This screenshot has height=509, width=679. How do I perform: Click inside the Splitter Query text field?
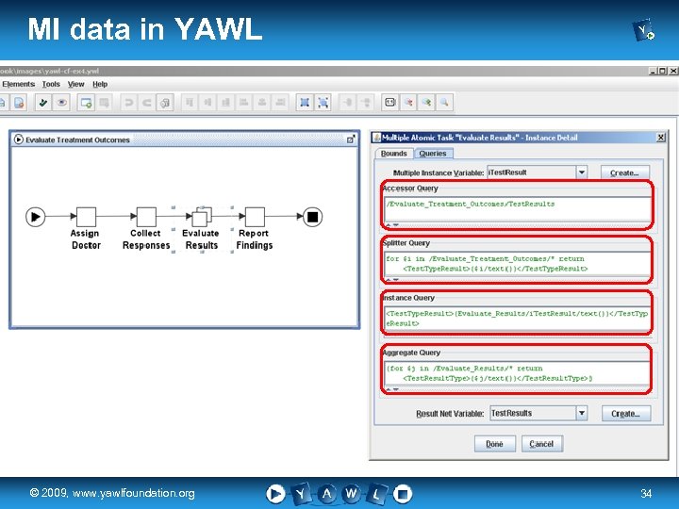tap(518, 264)
